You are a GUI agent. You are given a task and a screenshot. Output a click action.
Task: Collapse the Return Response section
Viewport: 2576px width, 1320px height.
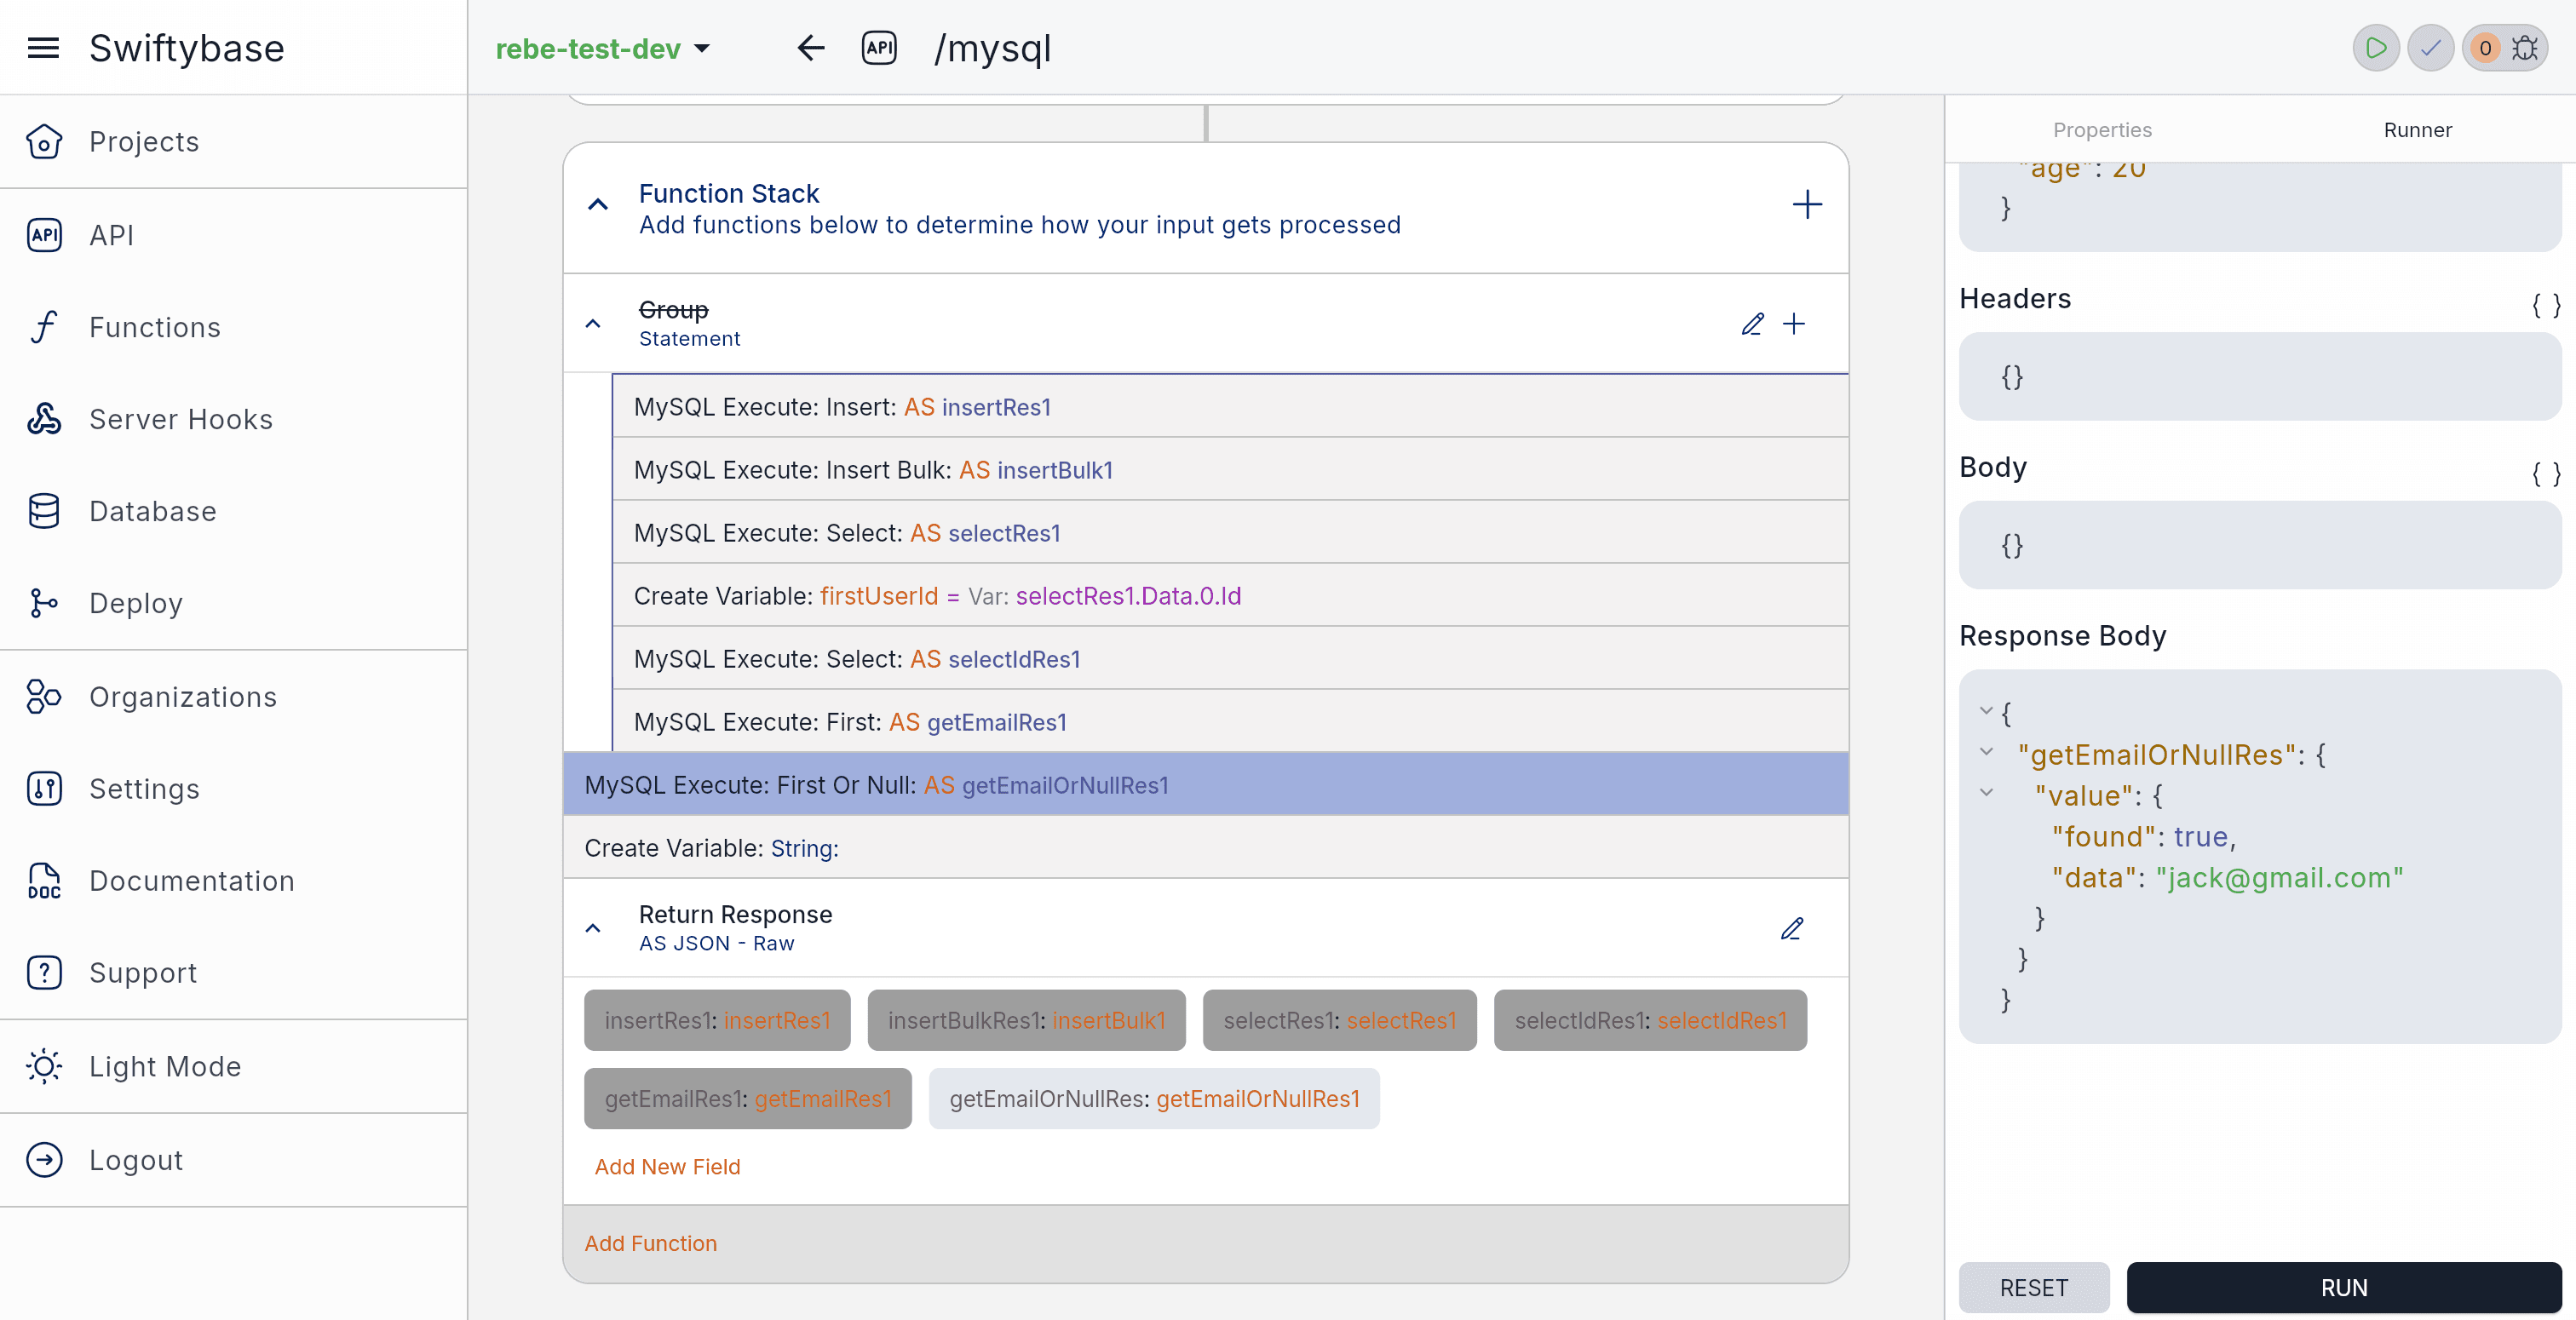coord(593,929)
